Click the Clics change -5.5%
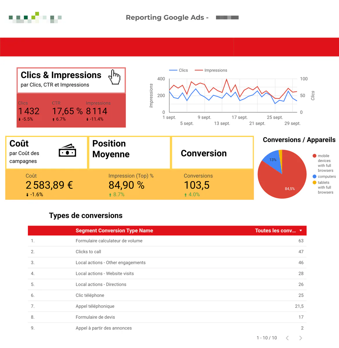The image size is (339, 348). (26, 119)
